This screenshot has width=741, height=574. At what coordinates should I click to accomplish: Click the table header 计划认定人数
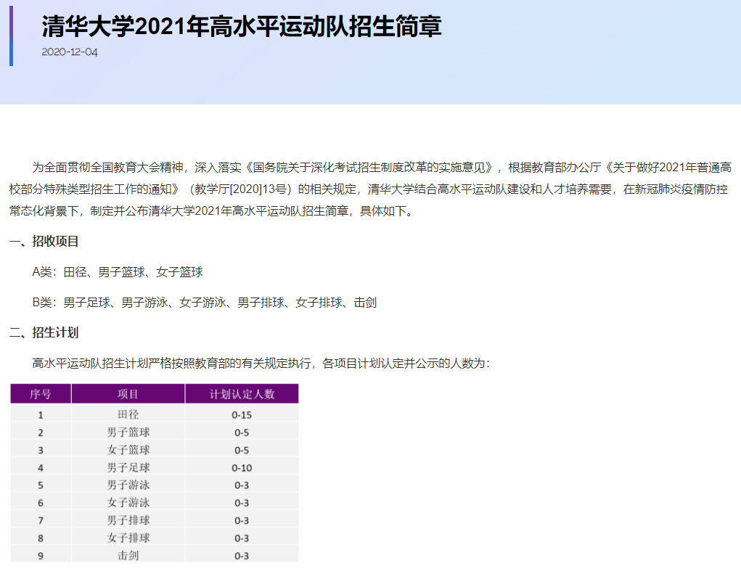coord(242,393)
